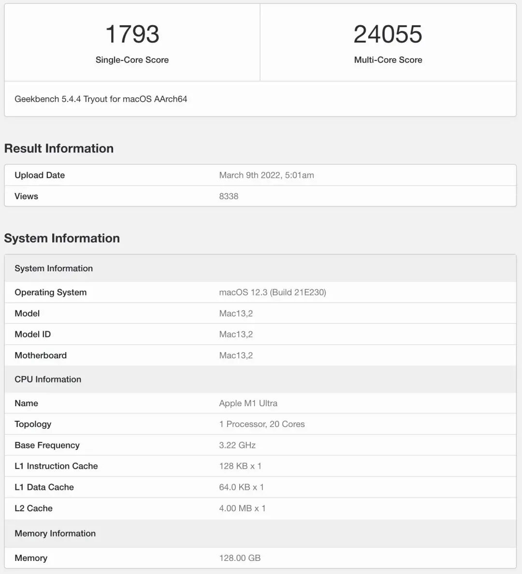Select the Apple M1 Ultra value
Image resolution: width=522 pixels, height=574 pixels.
pos(248,403)
